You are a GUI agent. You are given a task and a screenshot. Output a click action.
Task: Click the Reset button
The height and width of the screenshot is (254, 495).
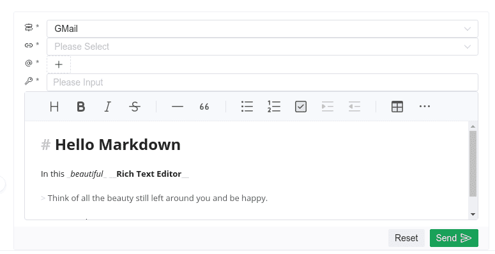pyautogui.click(x=406, y=238)
